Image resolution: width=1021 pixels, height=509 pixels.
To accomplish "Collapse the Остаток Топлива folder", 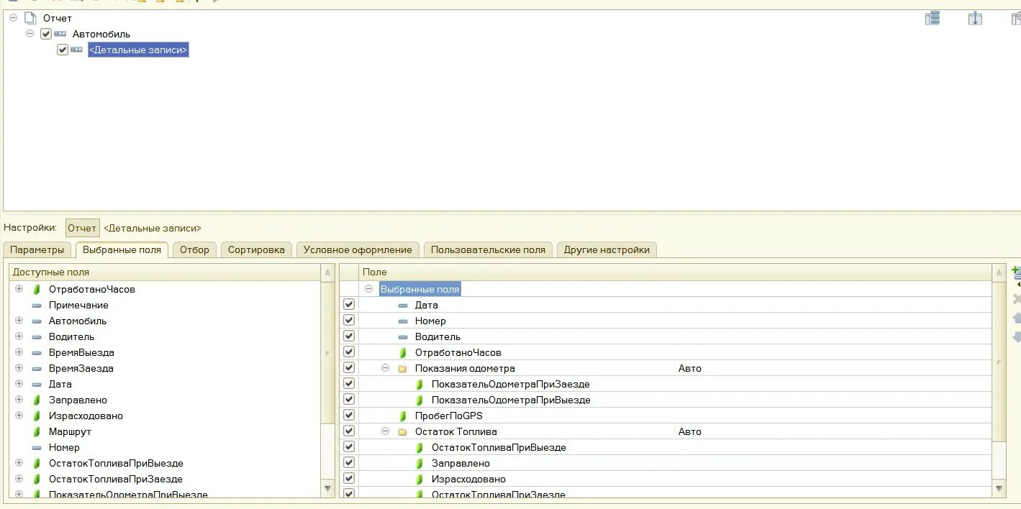I will point(385,431).
